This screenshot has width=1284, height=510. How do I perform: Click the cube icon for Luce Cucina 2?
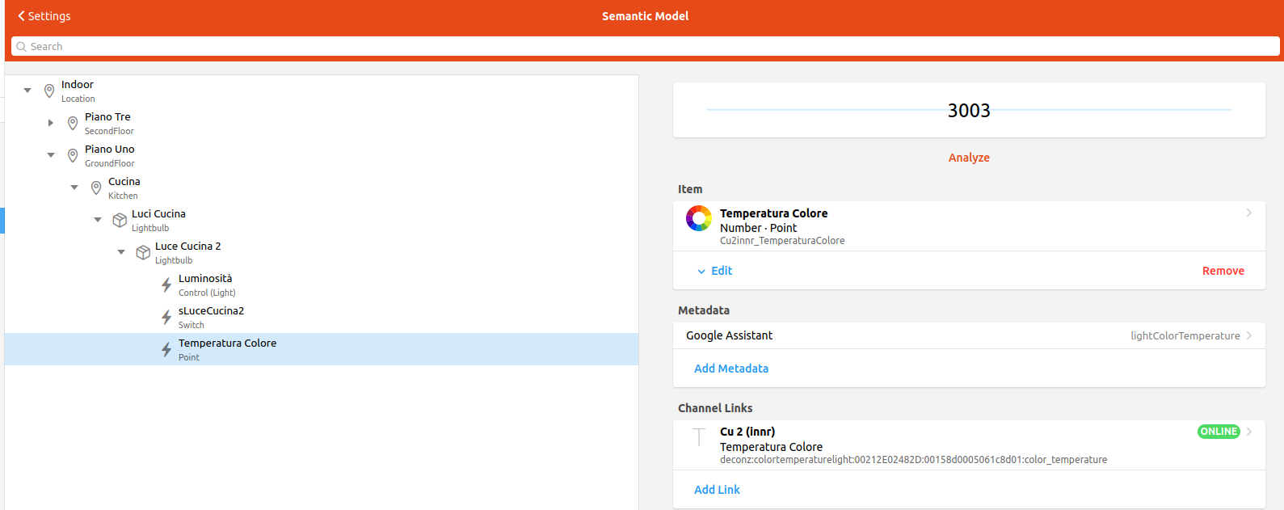coord(143,252)
